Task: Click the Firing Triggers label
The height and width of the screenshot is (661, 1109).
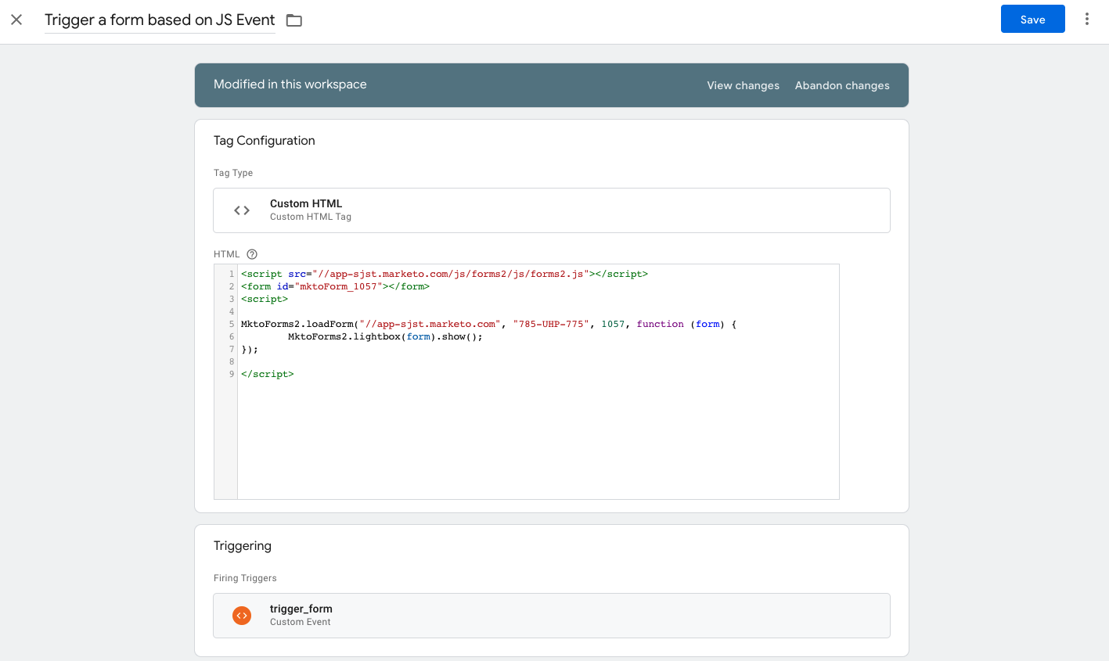Action: click(245, 578)
